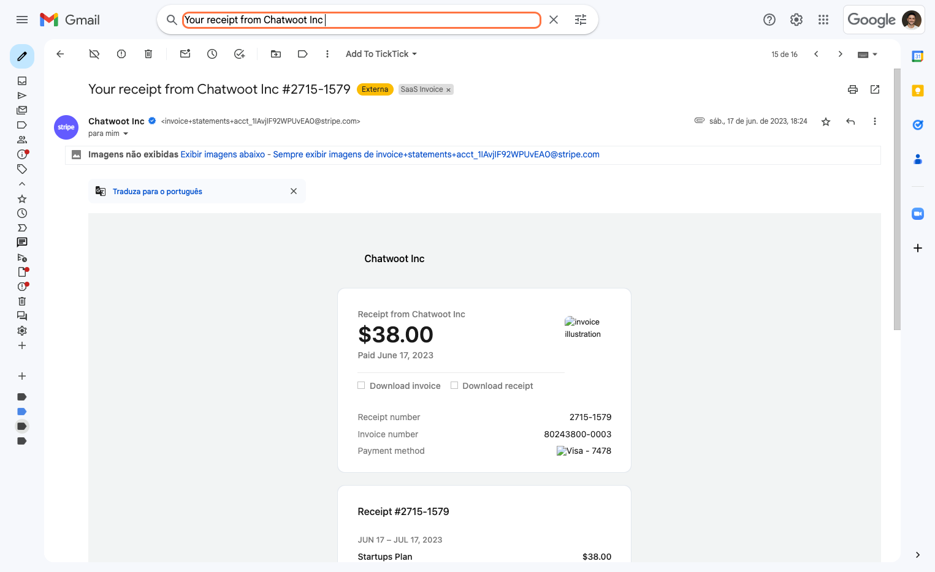Screen dimensions: 935x572
Task: Star the Chatwoot receipt email
Action: pyautogui.click(x=826, y=121)
